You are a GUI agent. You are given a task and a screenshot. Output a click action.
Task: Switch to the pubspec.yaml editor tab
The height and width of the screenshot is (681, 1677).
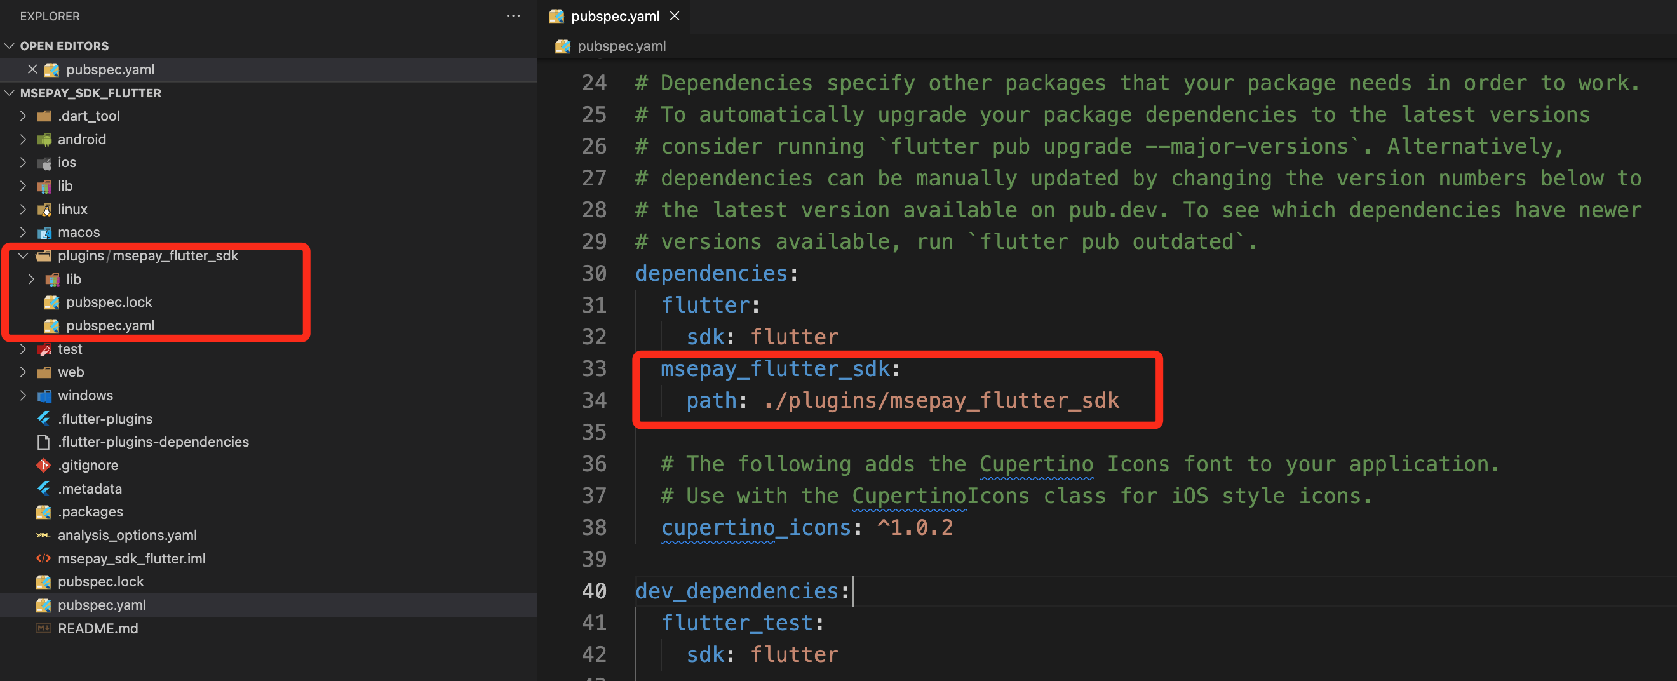(614, 16)
